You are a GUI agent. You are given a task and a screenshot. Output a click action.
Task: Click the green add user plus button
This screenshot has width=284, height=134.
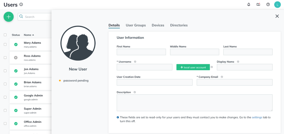point(9,17)
